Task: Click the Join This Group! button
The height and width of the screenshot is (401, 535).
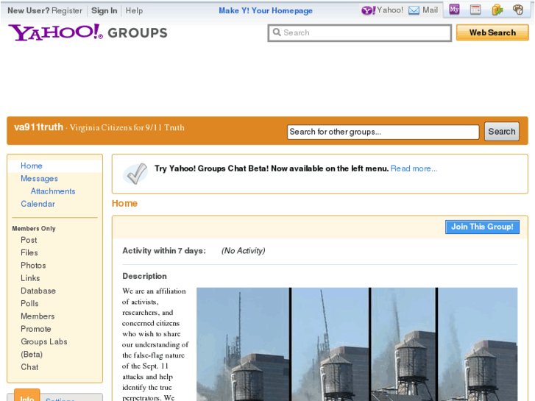Action: click(x=482, y=227)
